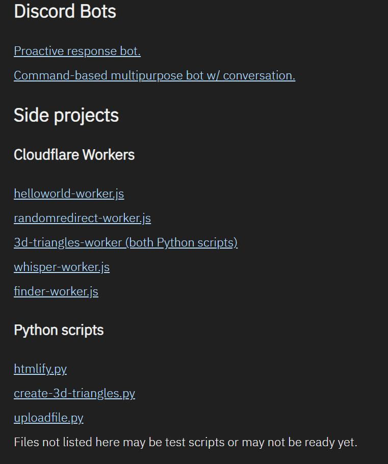Viewport: 388px width, 464px height.
Task: Click the randomredirect-worker.js link
Action: click(x=82, y=218)
